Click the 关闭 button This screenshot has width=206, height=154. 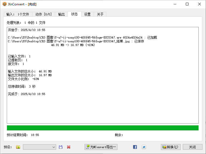tap(193, 147)
